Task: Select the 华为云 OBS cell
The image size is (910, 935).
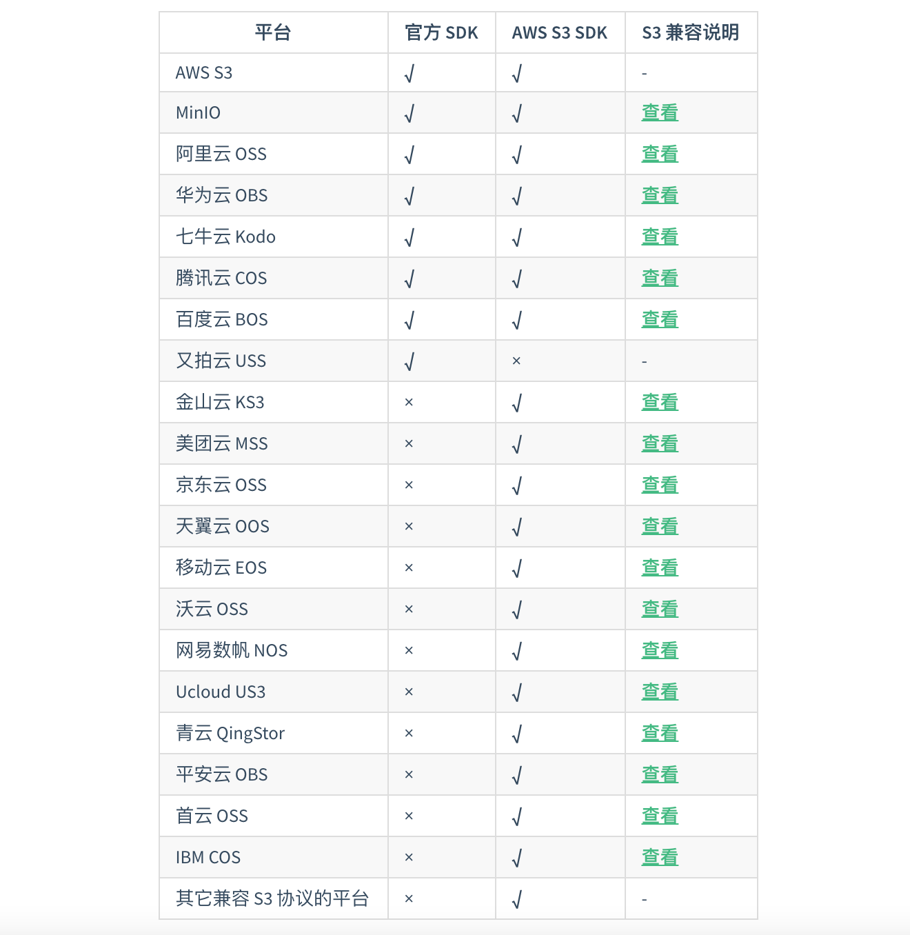Action: 273,195
